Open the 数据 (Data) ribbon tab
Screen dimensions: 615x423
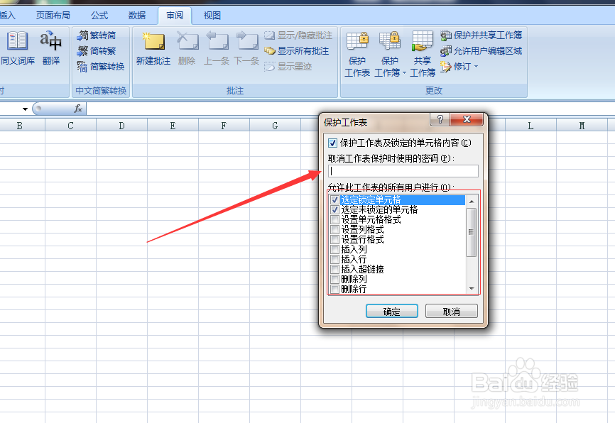click(x=137, y=14)
